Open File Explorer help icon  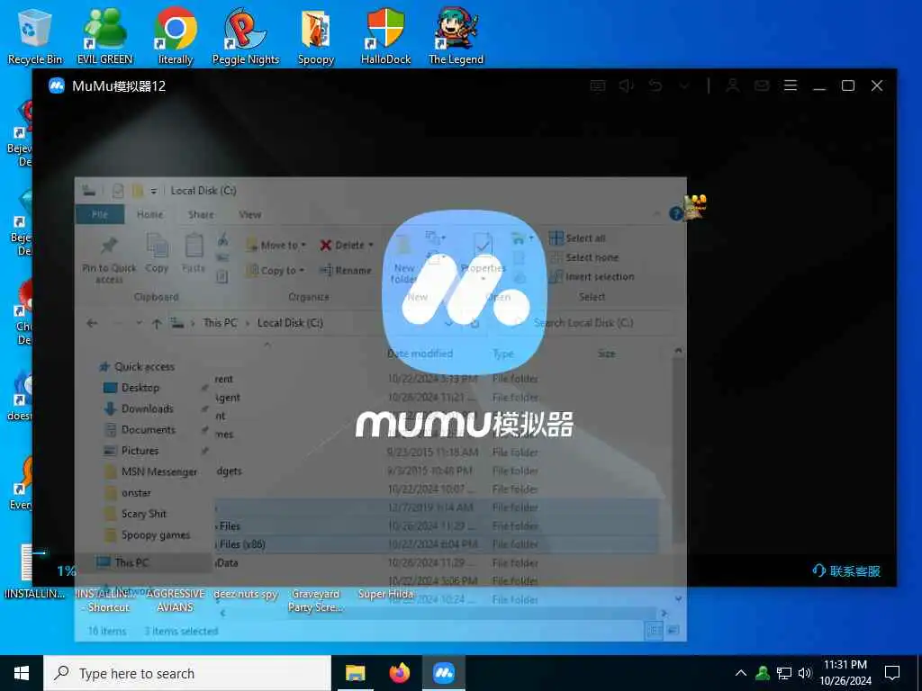pyautogui.click(x=675, y=214)
